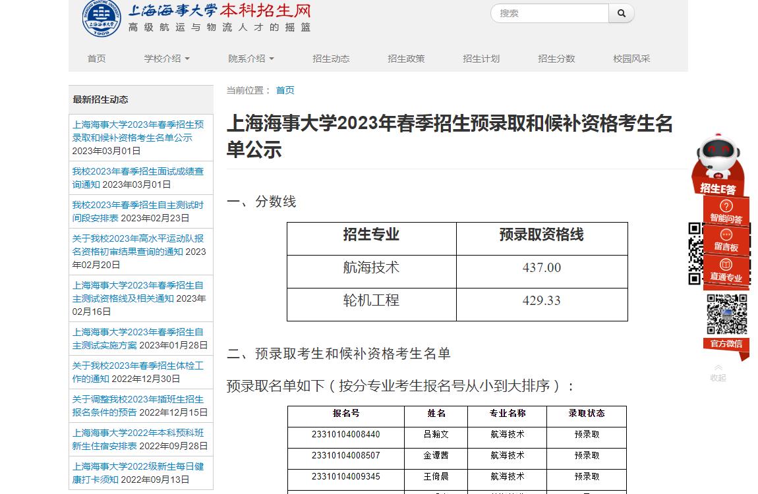Select registration number 23310104008440
Viewport: 758px width, 494px height.
pos(345,434)
